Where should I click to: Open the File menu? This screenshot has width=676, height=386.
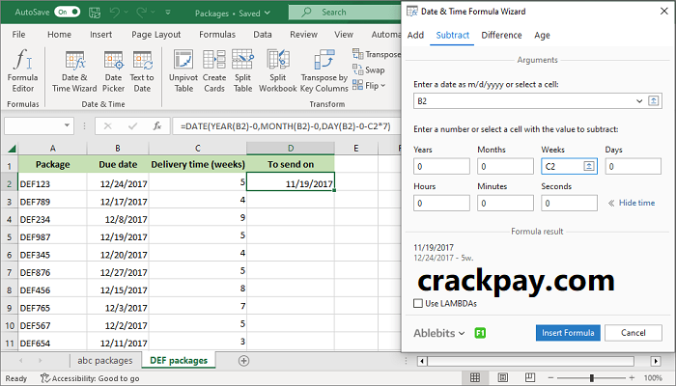pyautogui.click(x=18, y=35)
